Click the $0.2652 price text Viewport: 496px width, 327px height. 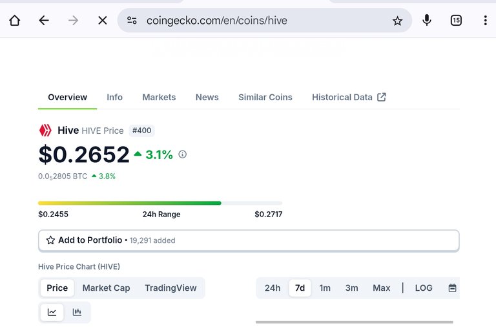pos(84,154)
